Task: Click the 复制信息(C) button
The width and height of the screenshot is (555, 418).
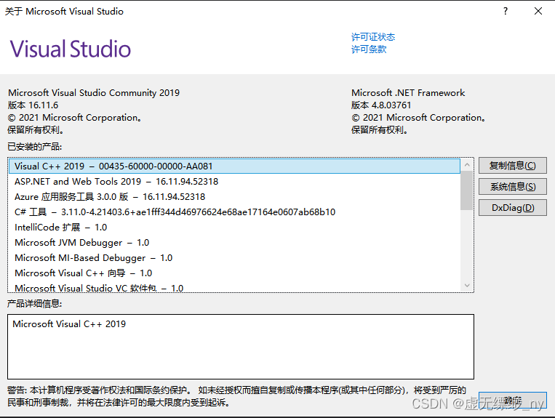Action: coord(513,166)
